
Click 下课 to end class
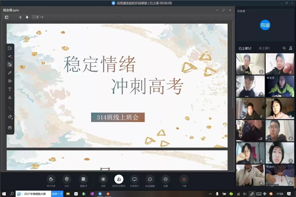[x=184, y=180]
